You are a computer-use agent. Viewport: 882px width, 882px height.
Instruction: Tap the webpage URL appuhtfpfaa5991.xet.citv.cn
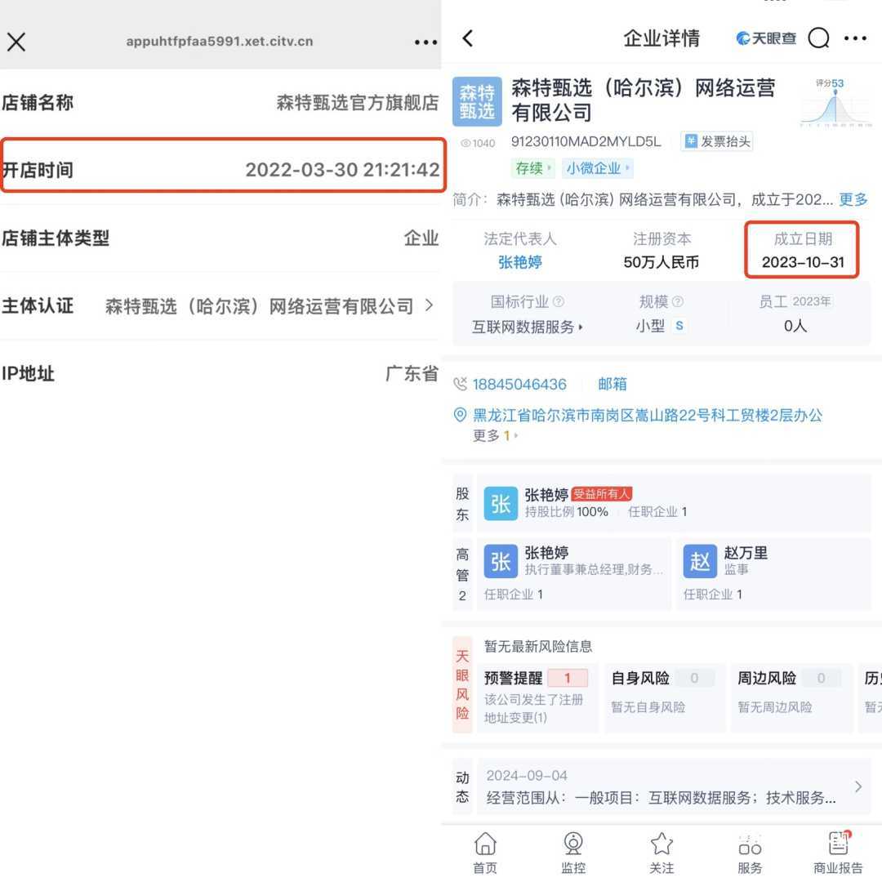point(220,41)
